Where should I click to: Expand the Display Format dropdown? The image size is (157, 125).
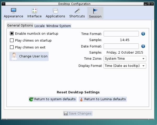point(125,66)
